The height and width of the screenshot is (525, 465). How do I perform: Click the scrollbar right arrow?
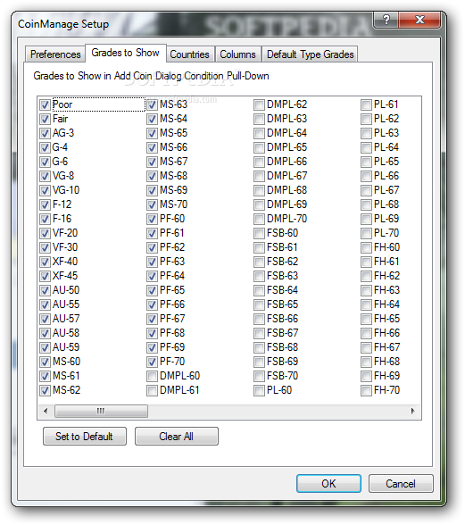pyautogui.click(x=412, y=411)
